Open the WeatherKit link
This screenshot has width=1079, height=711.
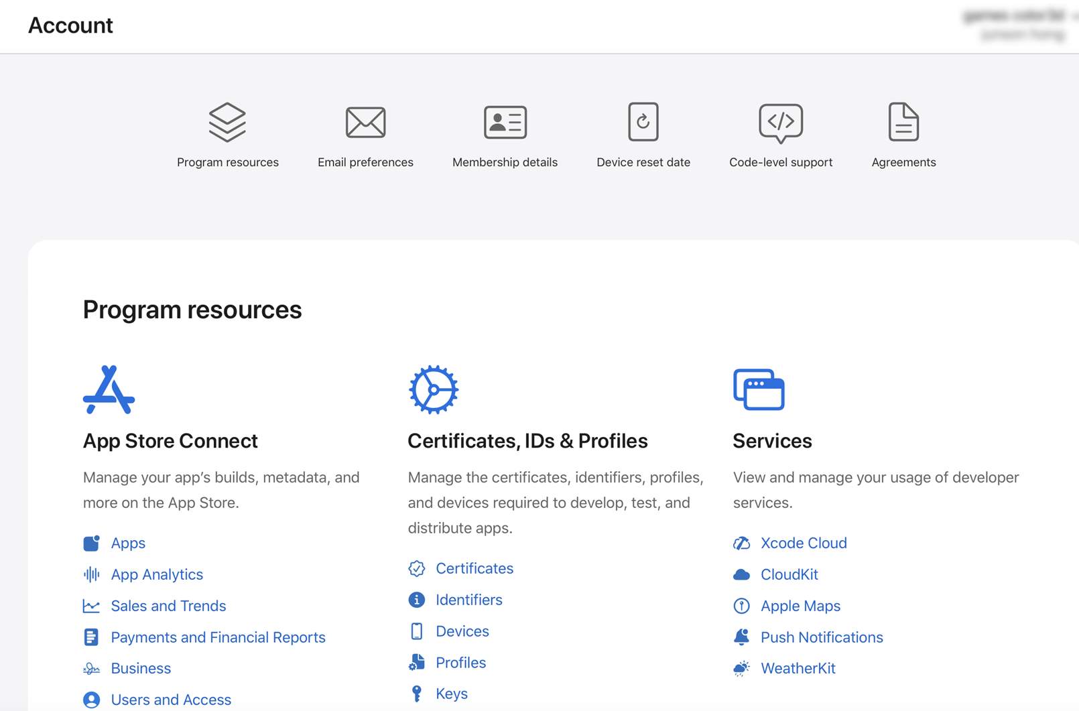pyautogui.click(x=798, y=669)
